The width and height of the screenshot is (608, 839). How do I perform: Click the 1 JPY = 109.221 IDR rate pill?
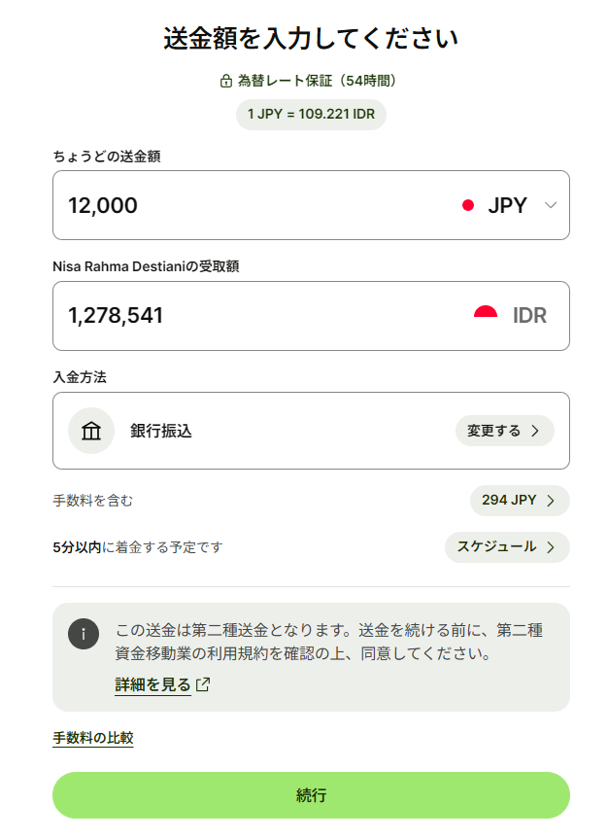pyautogui.click(x=311, y=114)
